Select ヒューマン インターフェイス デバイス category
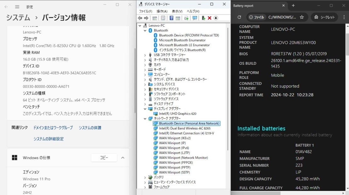 [x=175, y=182]
